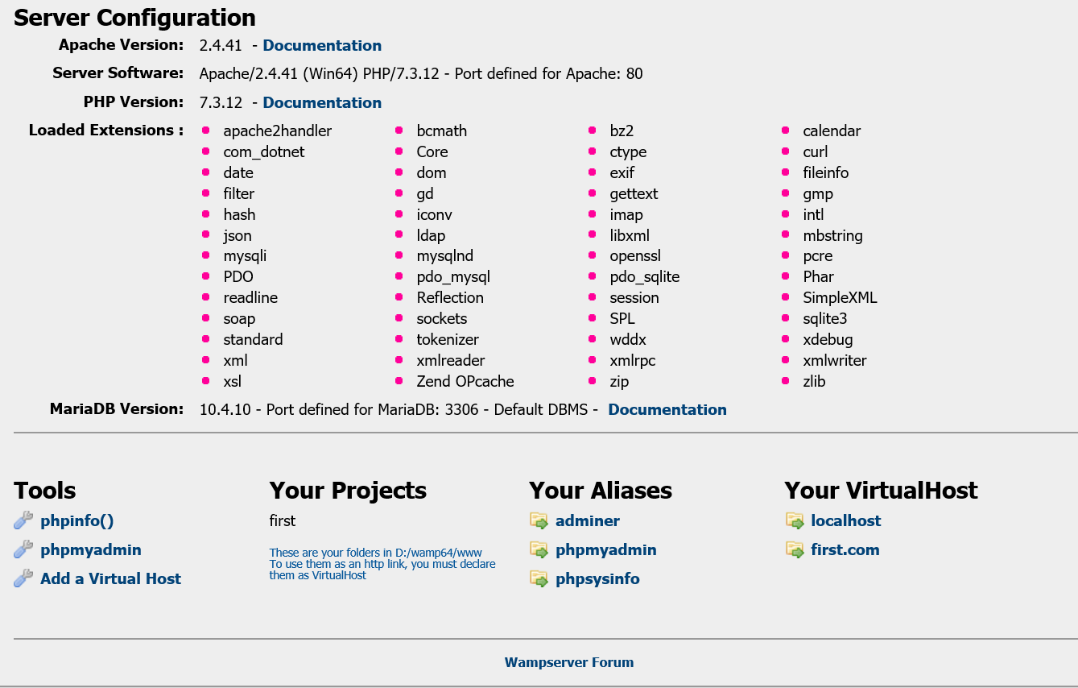Screen dimensions: 1078x688
Task: Click the folder icon beside first.com VirtualHost
Action: pos(795,549)
